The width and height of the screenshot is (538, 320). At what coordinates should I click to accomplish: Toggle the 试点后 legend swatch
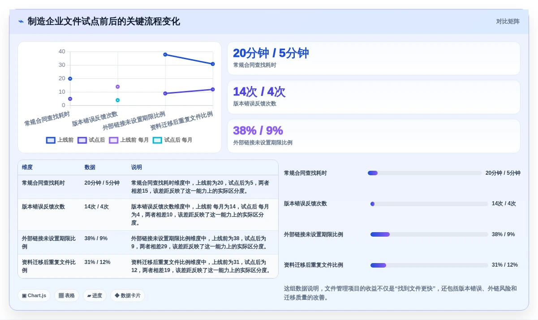[x=82, y=140]
